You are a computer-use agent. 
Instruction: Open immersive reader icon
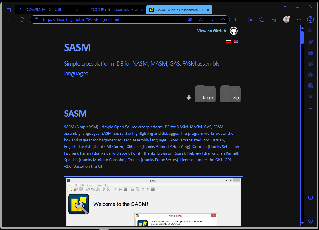point(212,19)
